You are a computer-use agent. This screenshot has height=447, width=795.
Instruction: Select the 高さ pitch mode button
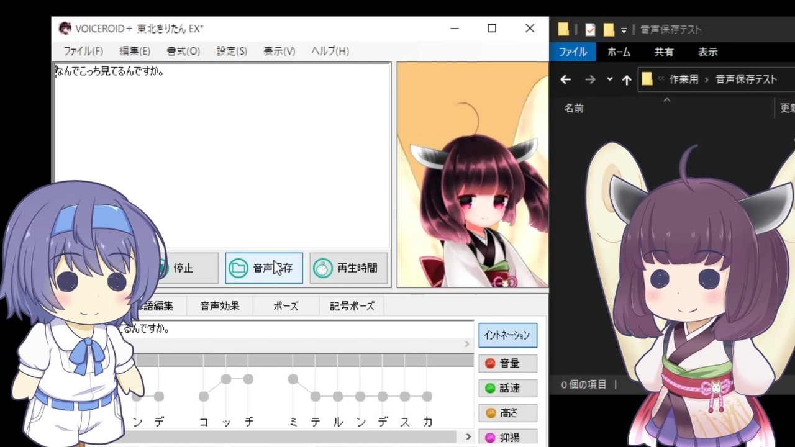point(507,413)
